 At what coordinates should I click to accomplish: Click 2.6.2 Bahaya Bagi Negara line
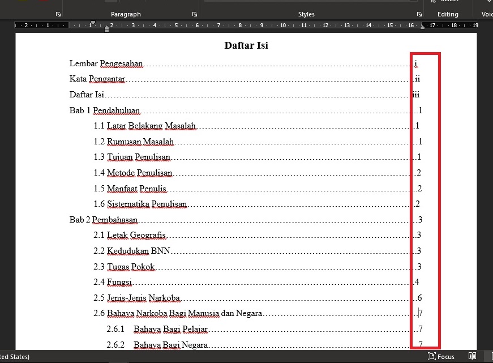pyautogui.click(x=264, y=345)
